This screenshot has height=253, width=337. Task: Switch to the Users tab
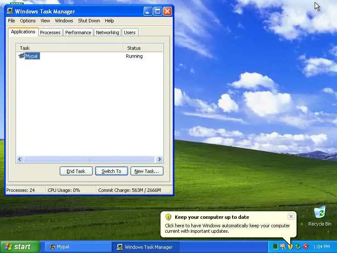pyautogui.click(x=130, y=32)
